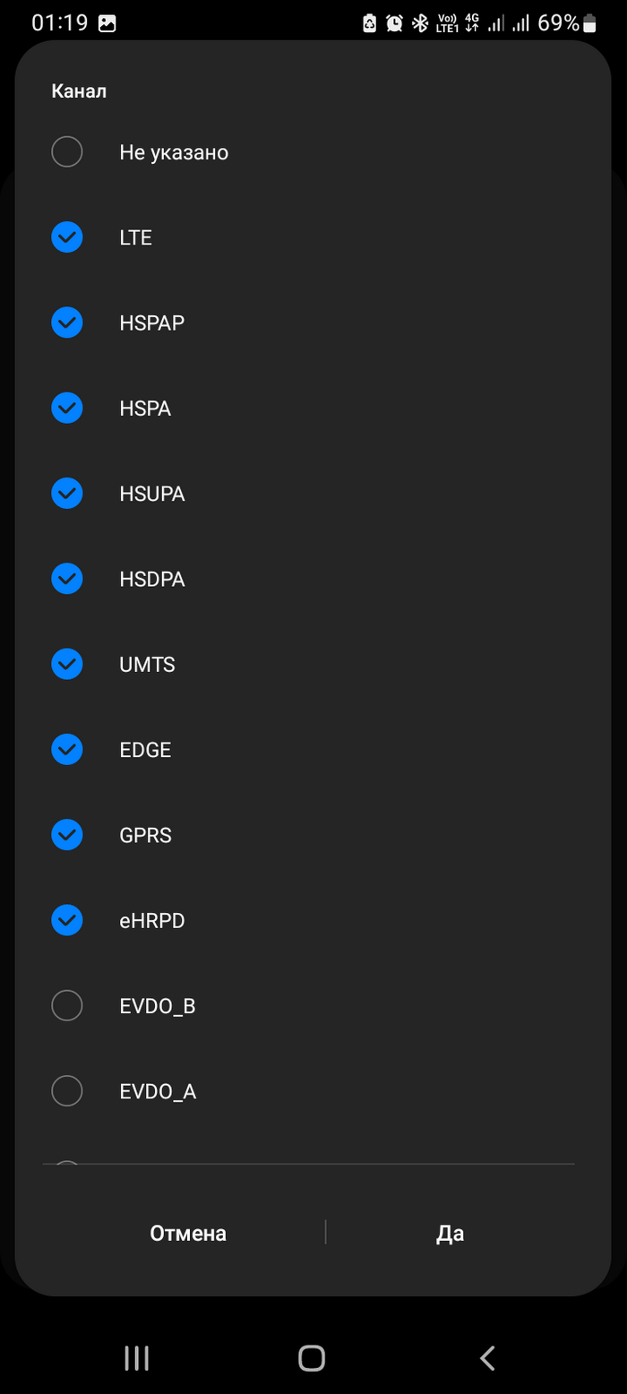Viewport: 627px width, 1394px height.
Task: Tap the HSDPA list item label
Action: tap(152, 579)
